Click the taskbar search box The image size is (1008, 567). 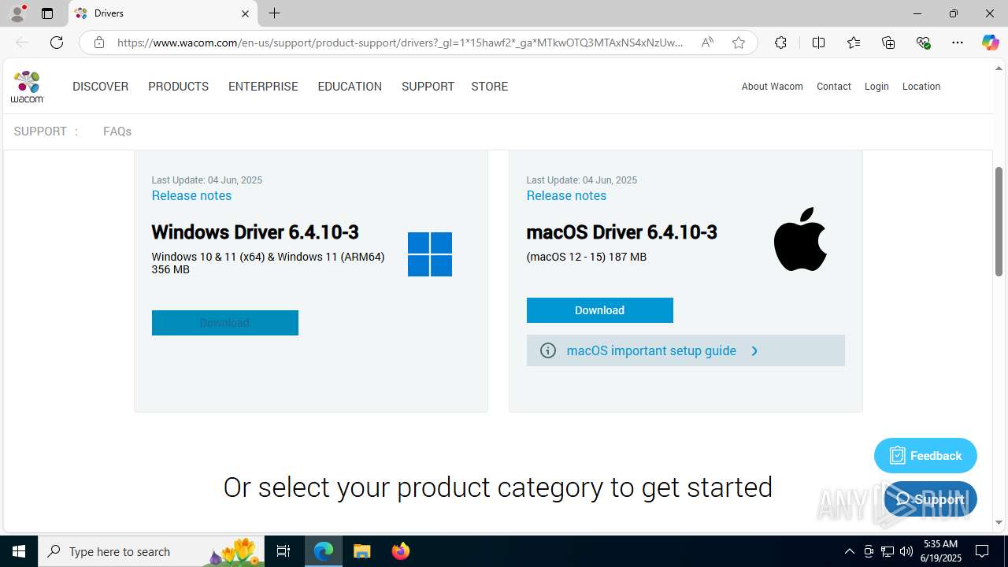click(x=151, y=551)
